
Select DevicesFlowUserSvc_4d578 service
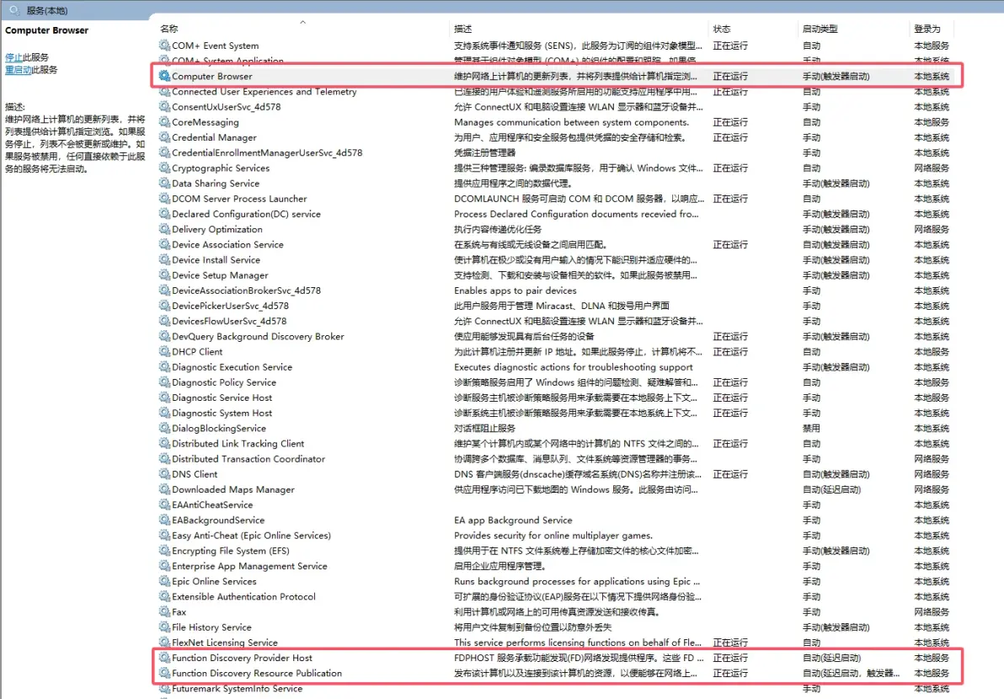coord(555,322)
